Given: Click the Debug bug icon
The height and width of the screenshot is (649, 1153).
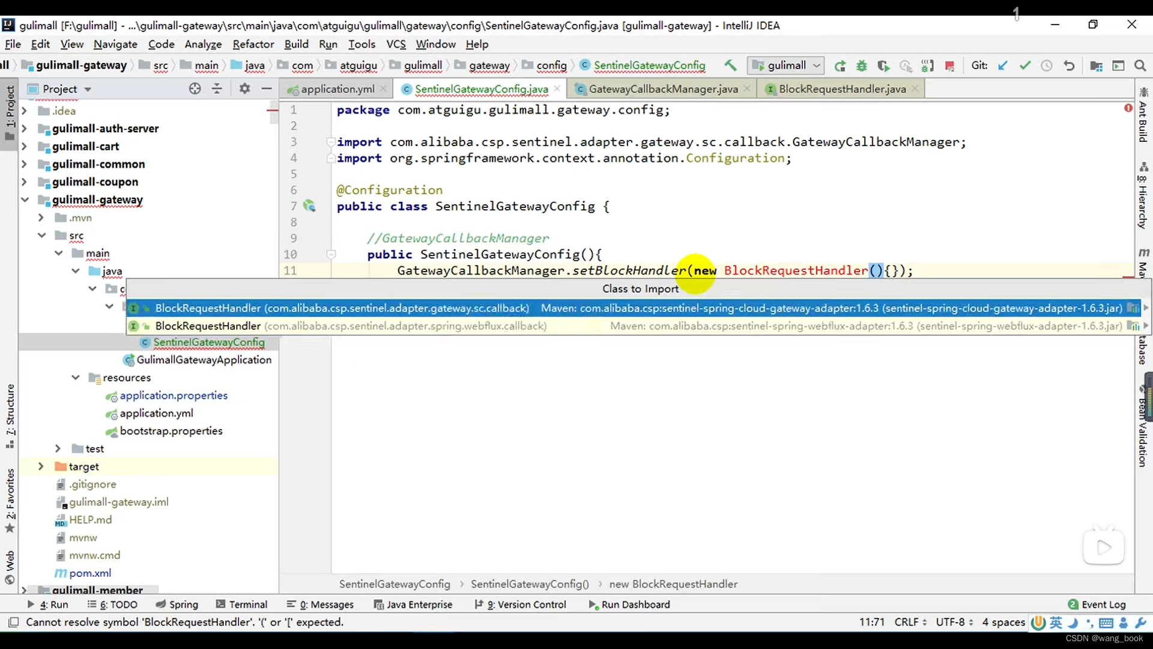Looking at the screenshot, I should 862,66.
